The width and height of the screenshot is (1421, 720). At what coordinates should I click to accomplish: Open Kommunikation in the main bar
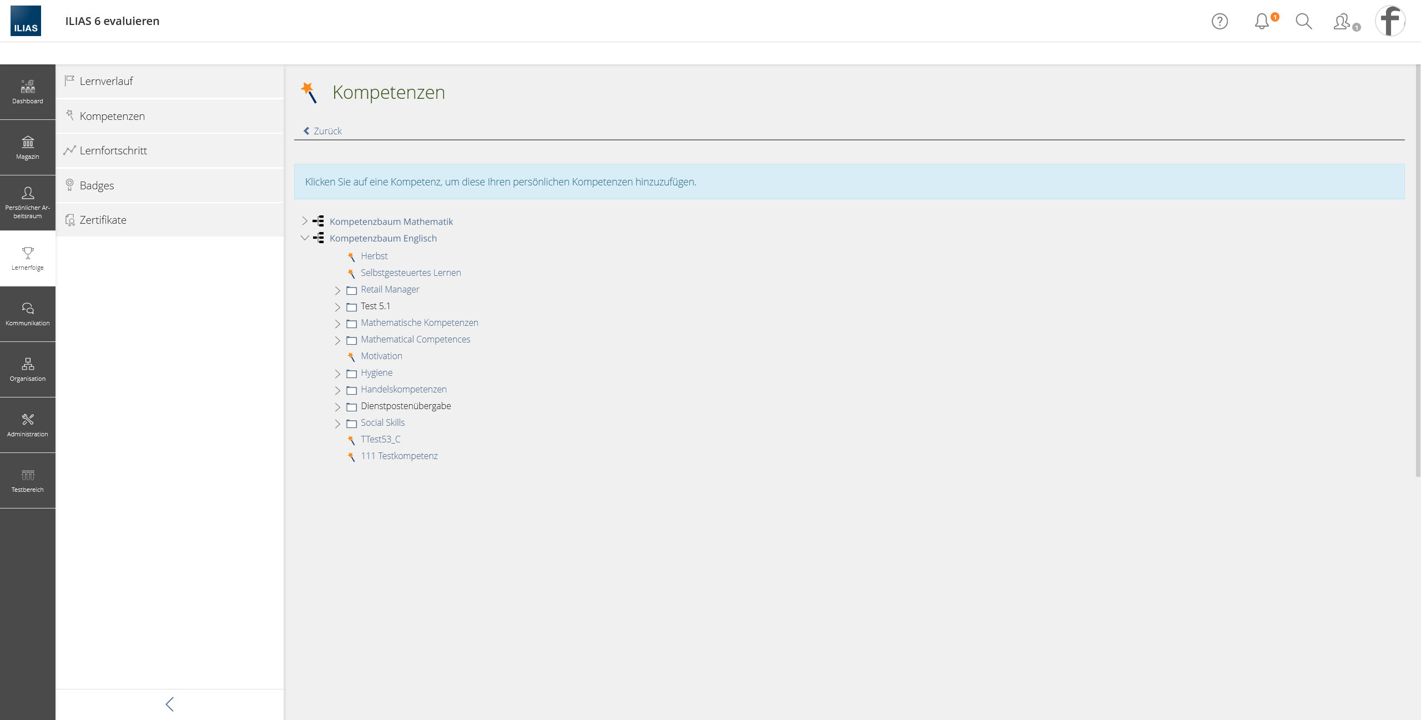coord(28,314)
